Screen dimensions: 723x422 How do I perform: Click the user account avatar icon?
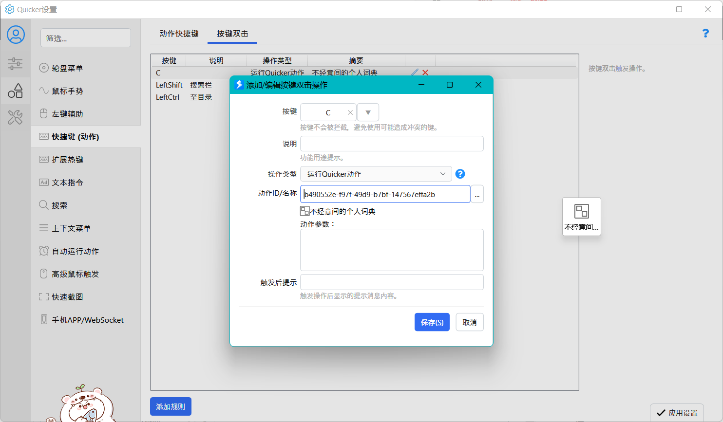(16, 35)
